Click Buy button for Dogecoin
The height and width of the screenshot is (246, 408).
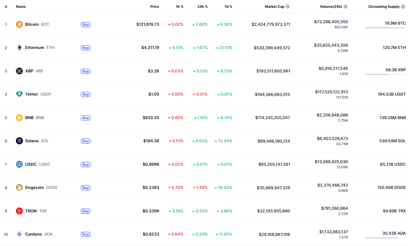tap(86, 188)
